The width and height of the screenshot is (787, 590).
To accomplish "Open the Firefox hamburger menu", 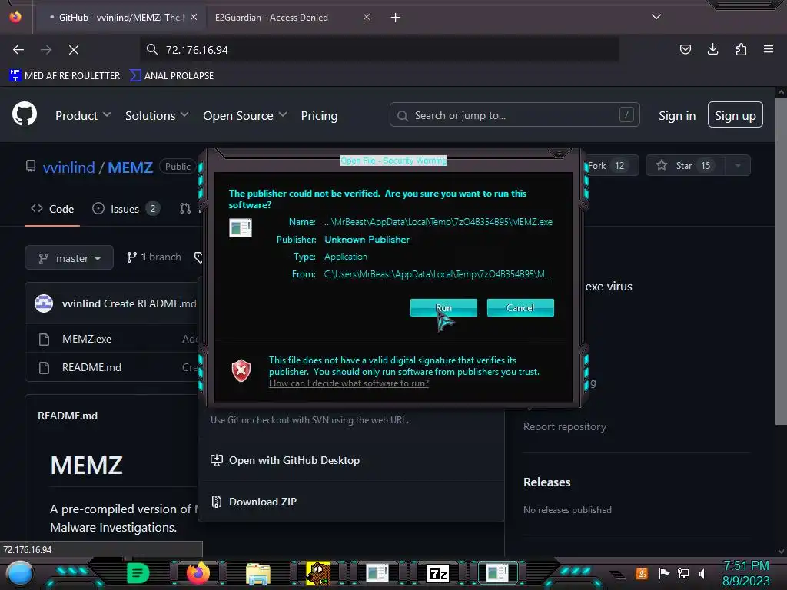I will pyautogui.click(x=769, y=49).
